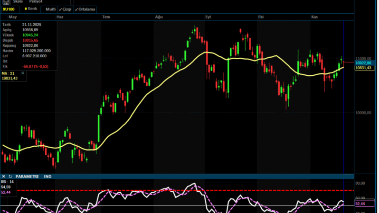Click the Renk label button

(32, 9)
